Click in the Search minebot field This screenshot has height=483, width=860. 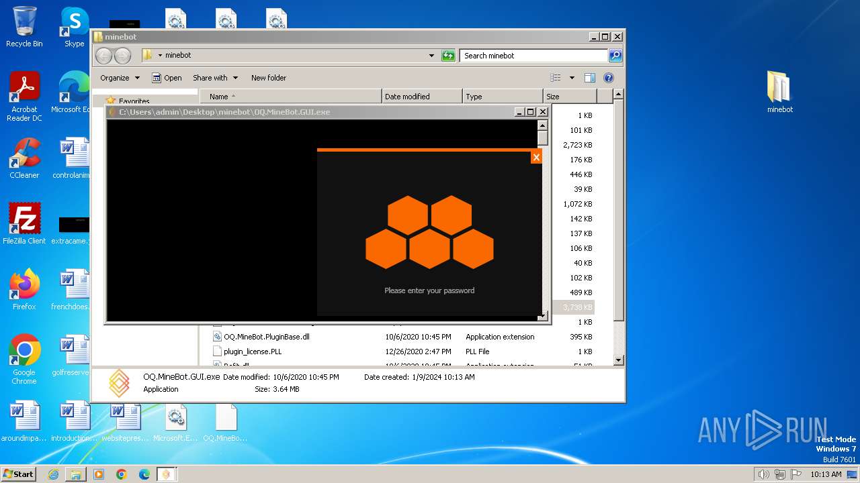click(534, 56)
